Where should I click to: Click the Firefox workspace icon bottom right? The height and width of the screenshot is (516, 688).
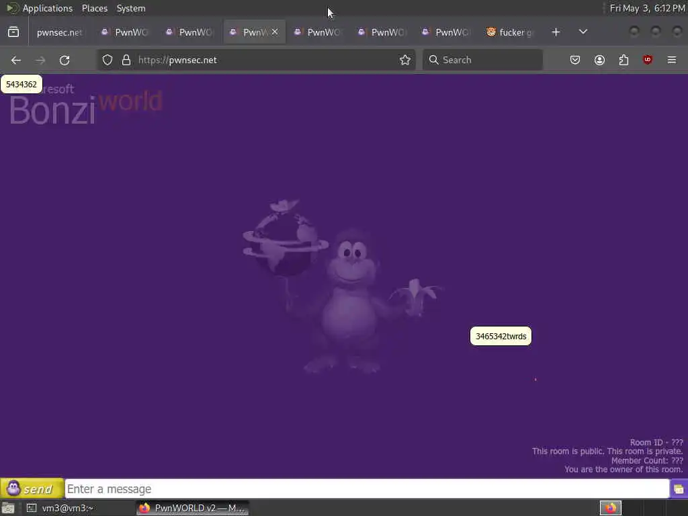pyautogui.click(x=611, y=508)
